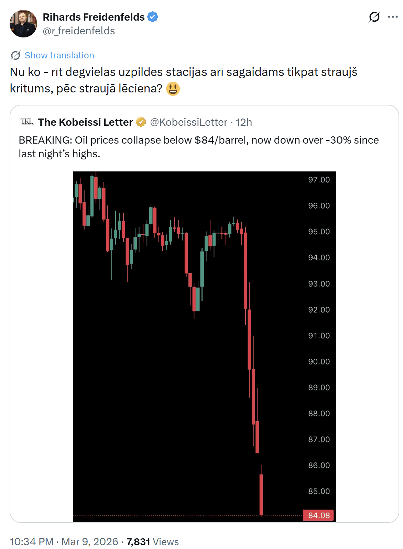The image size is (403, 549).
Task: Click the 12h timestamp on quoted tweet
Action: pos(244,122)
